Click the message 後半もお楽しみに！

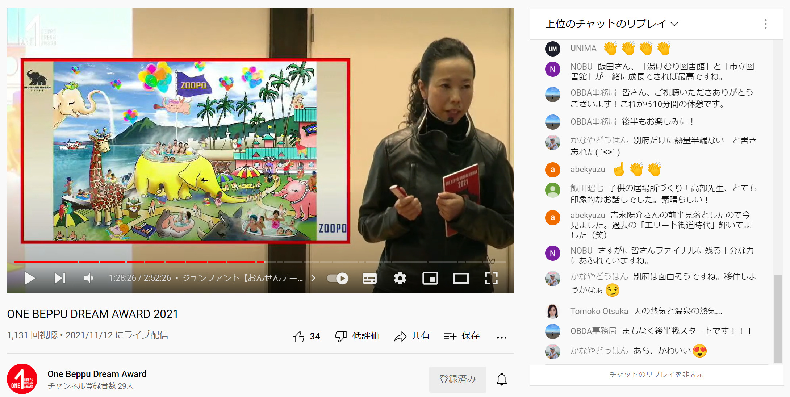click(658, 122)
